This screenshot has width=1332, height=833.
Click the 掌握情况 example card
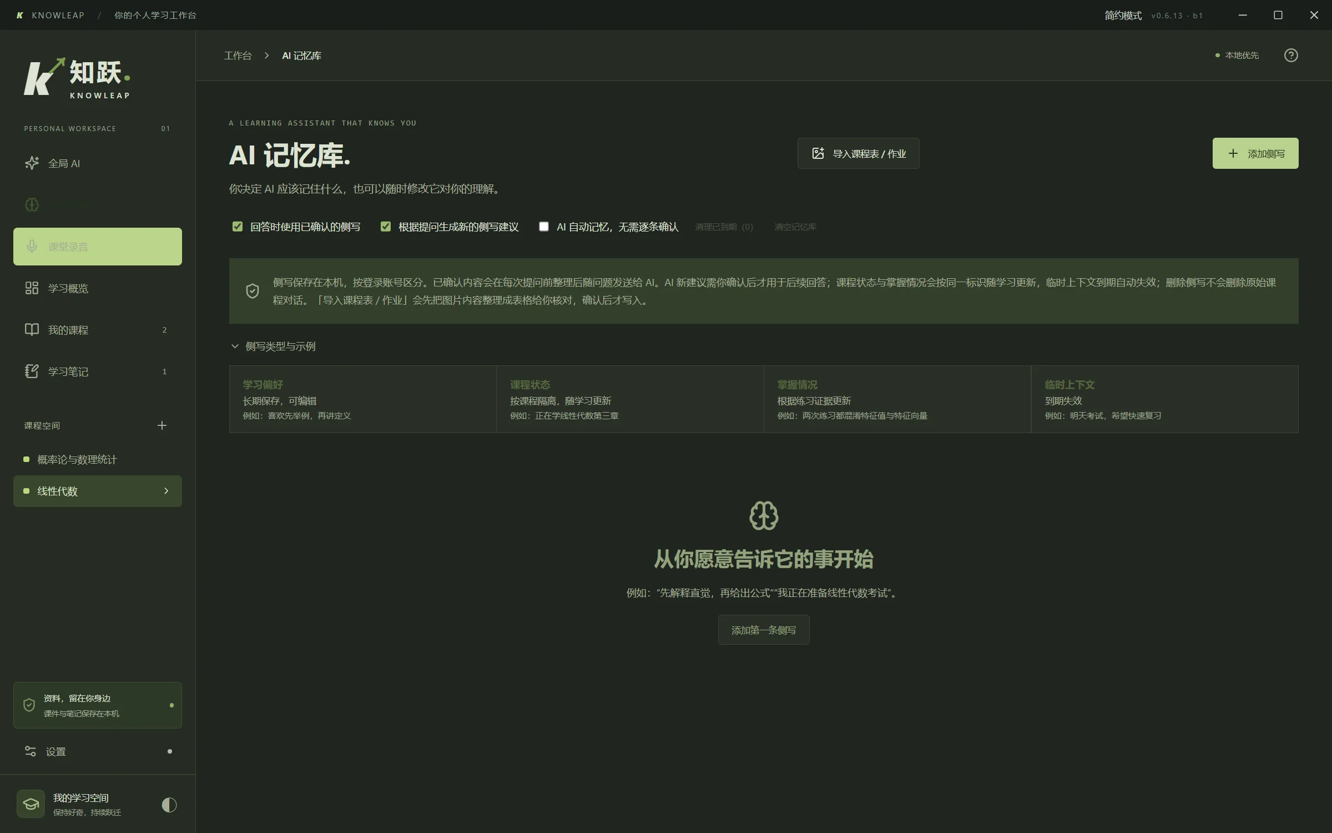tap(897, 399)
